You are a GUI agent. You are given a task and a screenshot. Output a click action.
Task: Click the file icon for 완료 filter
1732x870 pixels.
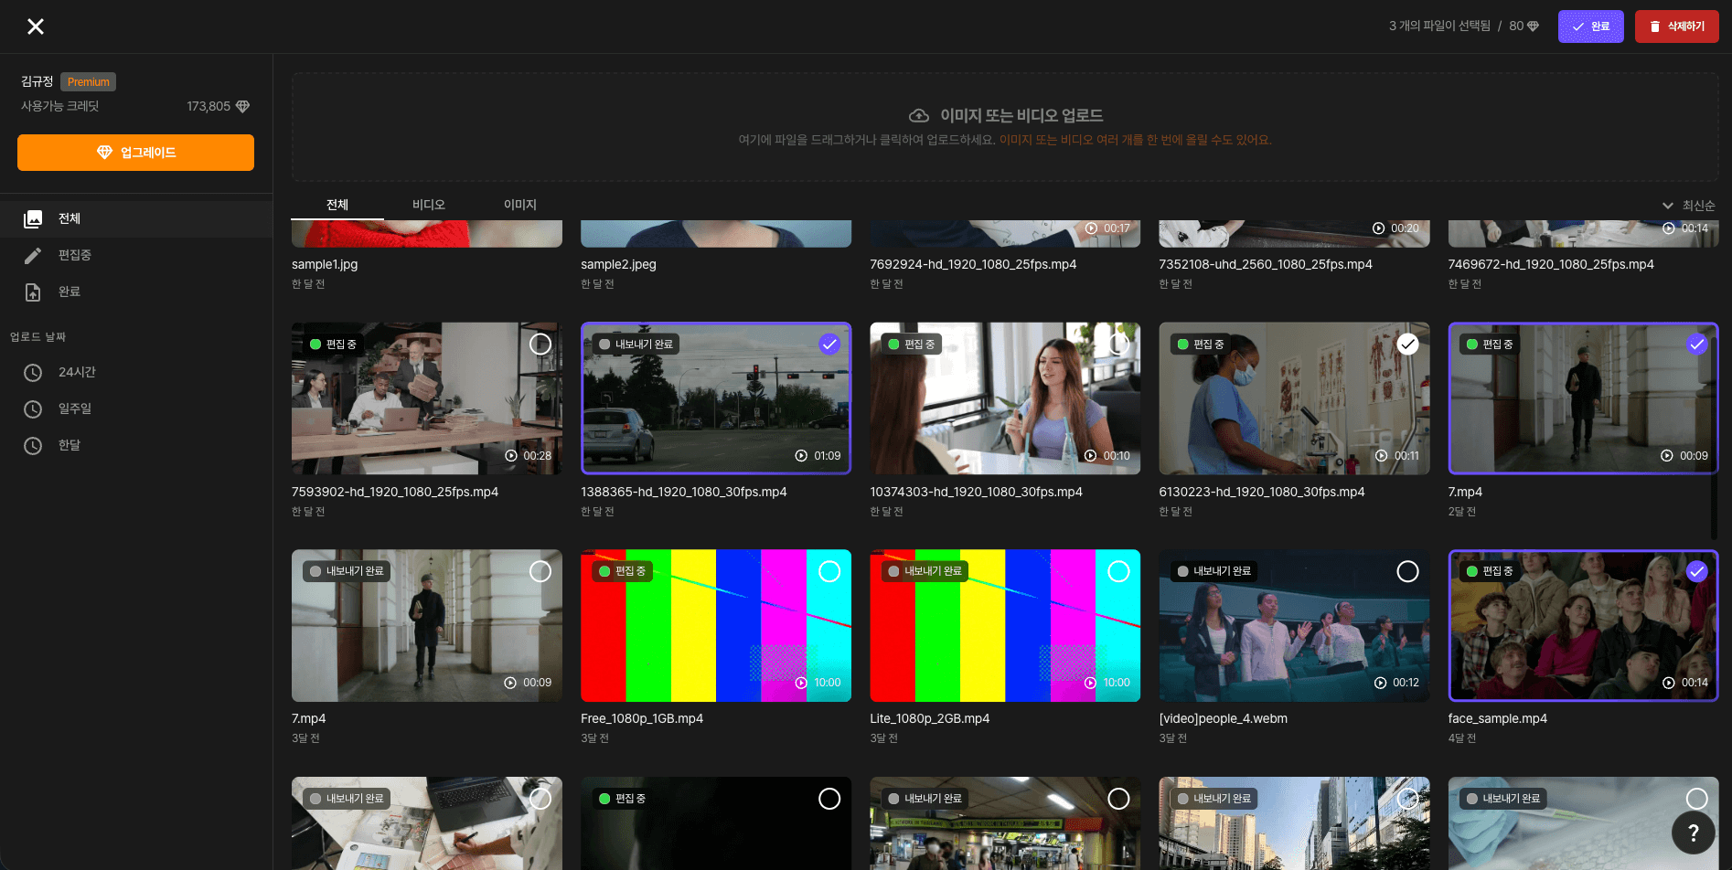click(33, 292)
